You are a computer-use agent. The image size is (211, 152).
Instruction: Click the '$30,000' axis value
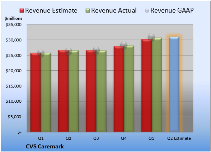coord(14,40)
